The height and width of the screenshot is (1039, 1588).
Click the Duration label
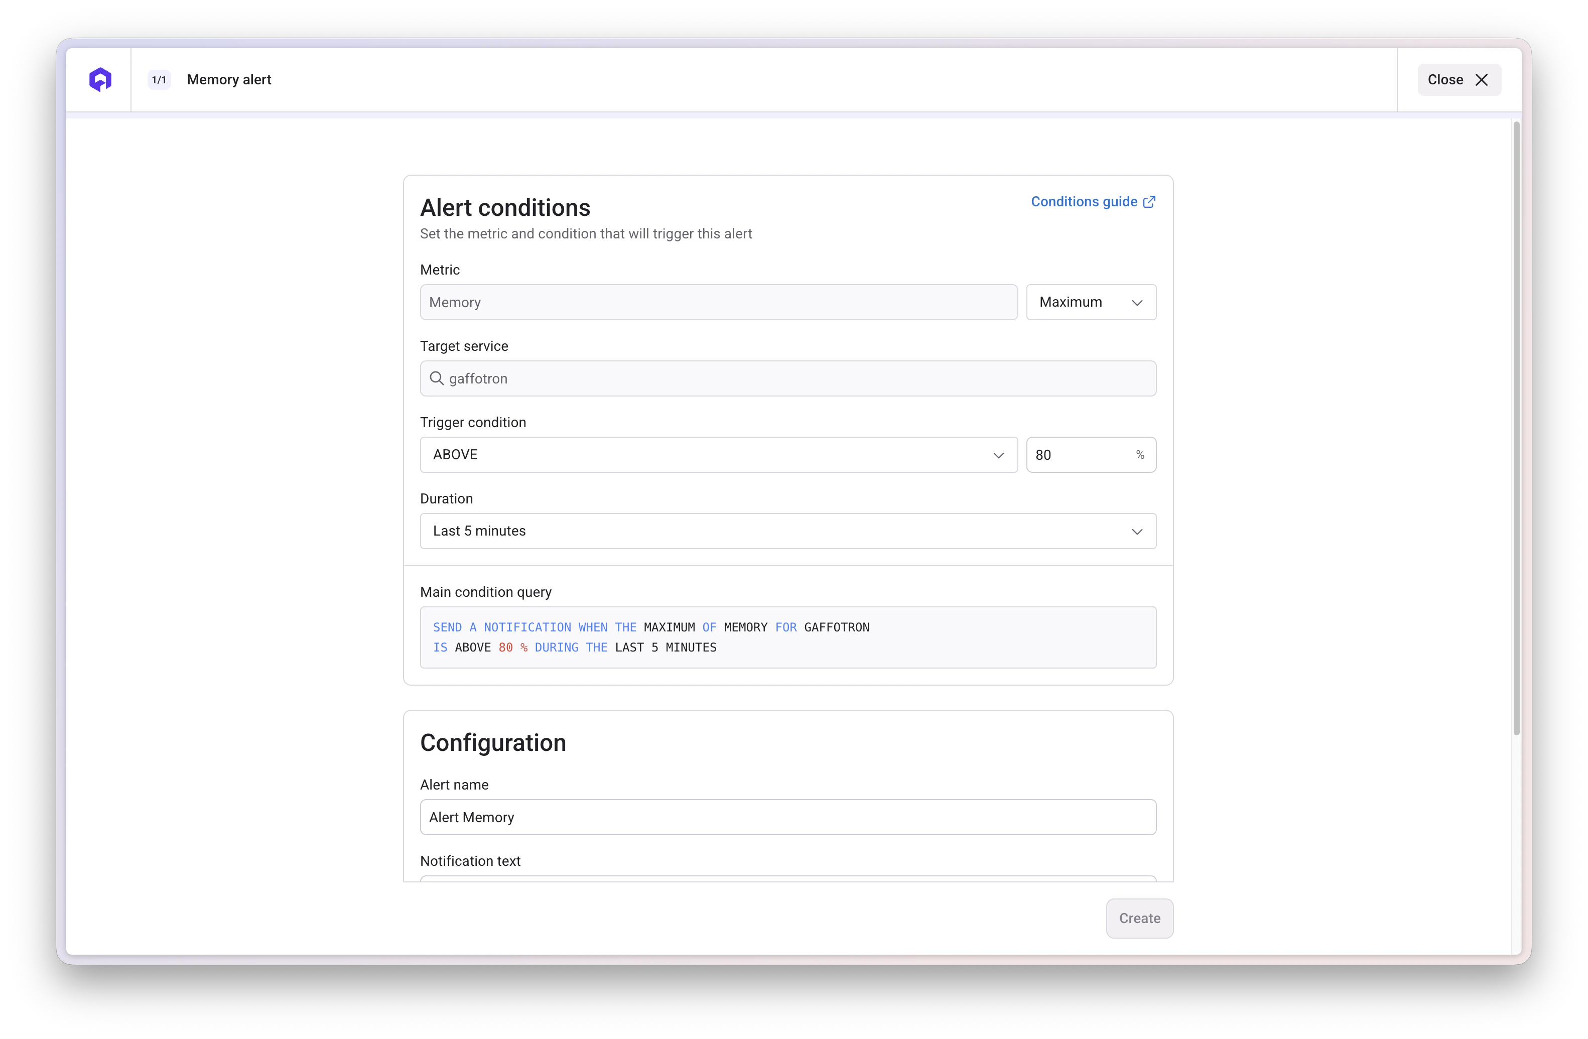pyautogui.click(x=446, y=498)
